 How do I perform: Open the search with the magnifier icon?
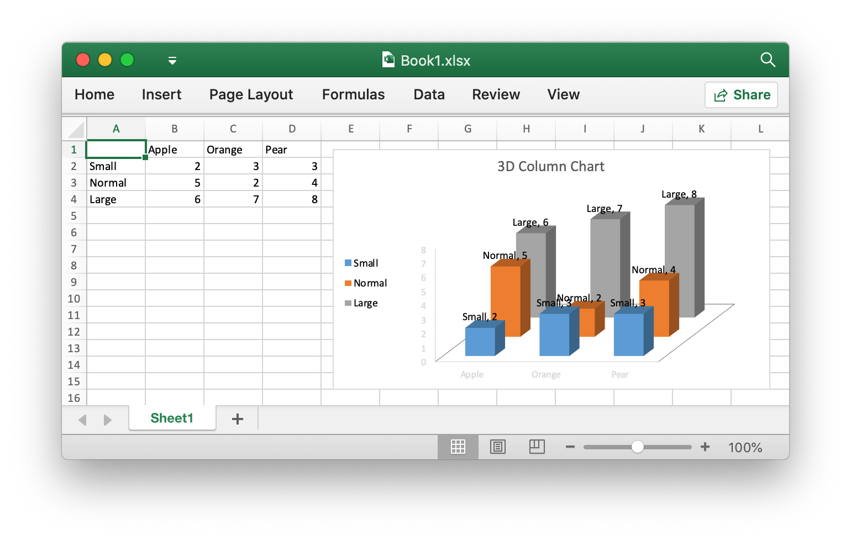click(x=768, y=60)
